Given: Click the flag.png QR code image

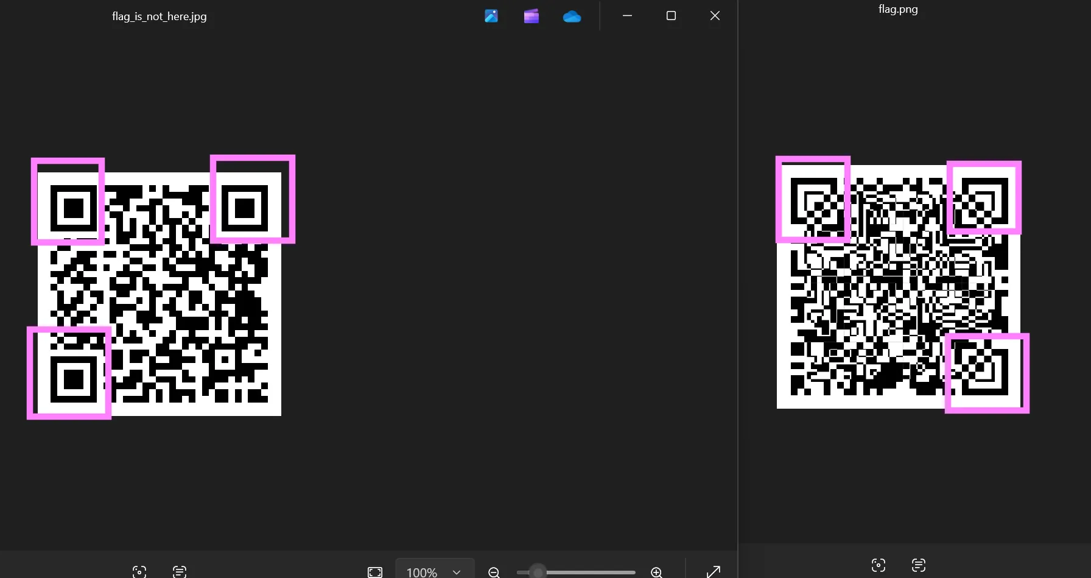Looking at the screenshot, I should point(899,287).
